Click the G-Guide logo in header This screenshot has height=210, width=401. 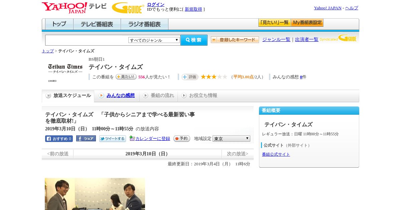tap(128, 8)
